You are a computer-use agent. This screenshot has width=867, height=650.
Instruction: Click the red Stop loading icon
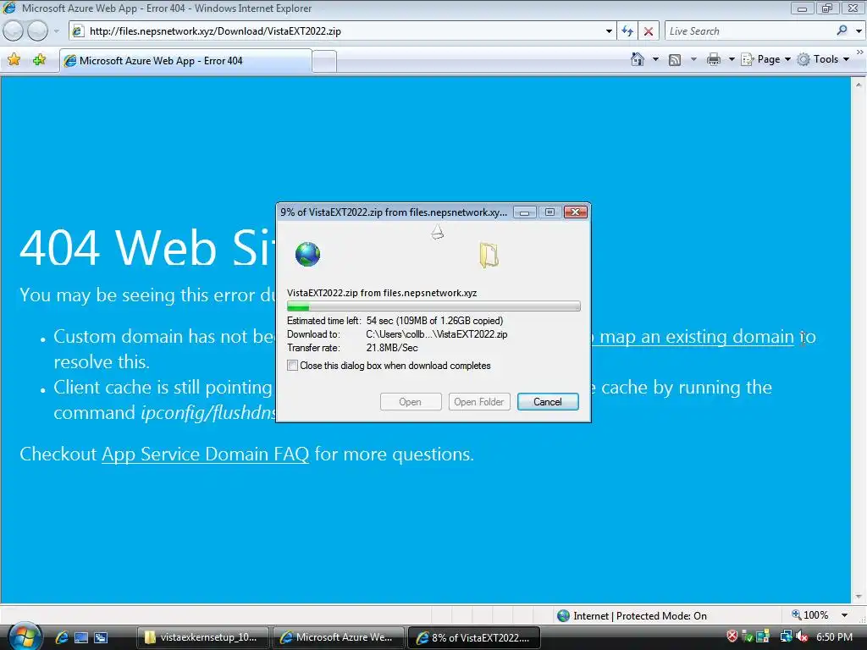coord(649,31)
